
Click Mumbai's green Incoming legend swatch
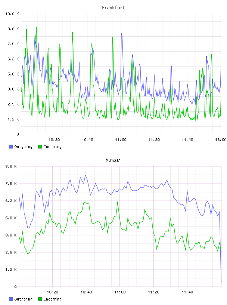point(40,299)
